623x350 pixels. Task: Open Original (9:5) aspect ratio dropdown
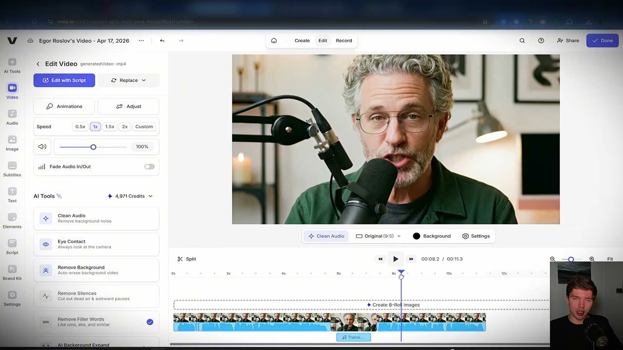coord(378,236)
